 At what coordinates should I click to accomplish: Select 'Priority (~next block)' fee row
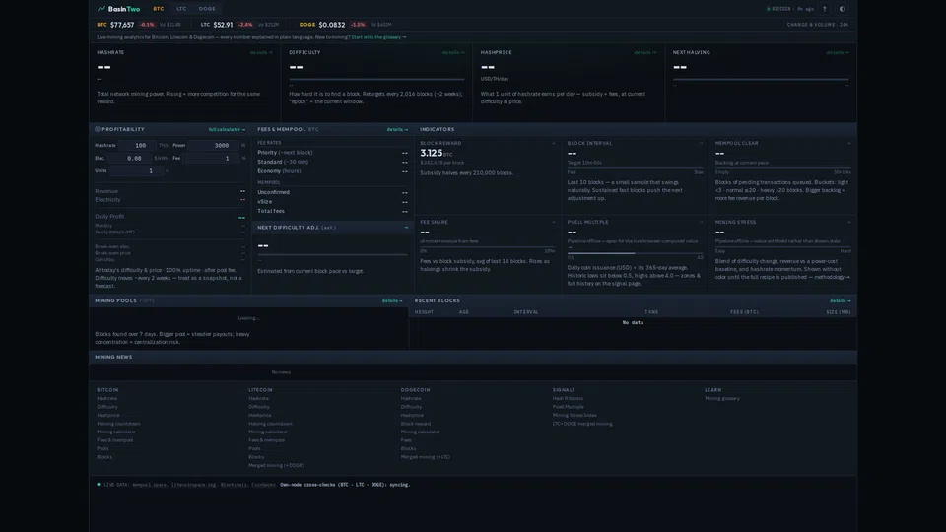click(x=332, y=153)
